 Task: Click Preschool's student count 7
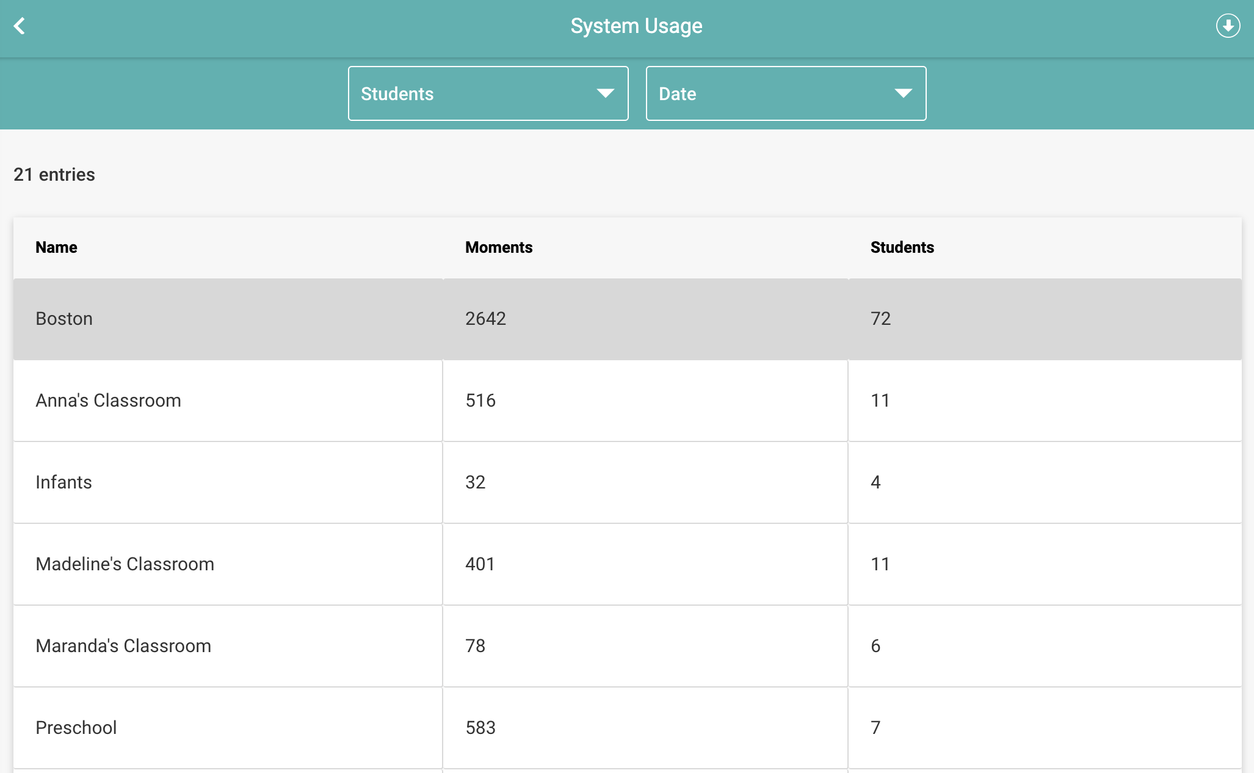click(876, 727)
